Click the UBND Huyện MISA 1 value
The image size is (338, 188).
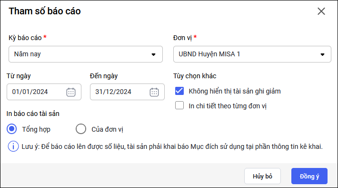(x=209, y=54)
